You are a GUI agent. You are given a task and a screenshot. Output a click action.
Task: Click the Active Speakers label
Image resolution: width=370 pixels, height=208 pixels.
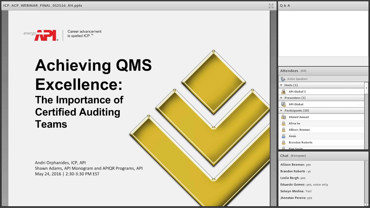click(x=297, y=79)
